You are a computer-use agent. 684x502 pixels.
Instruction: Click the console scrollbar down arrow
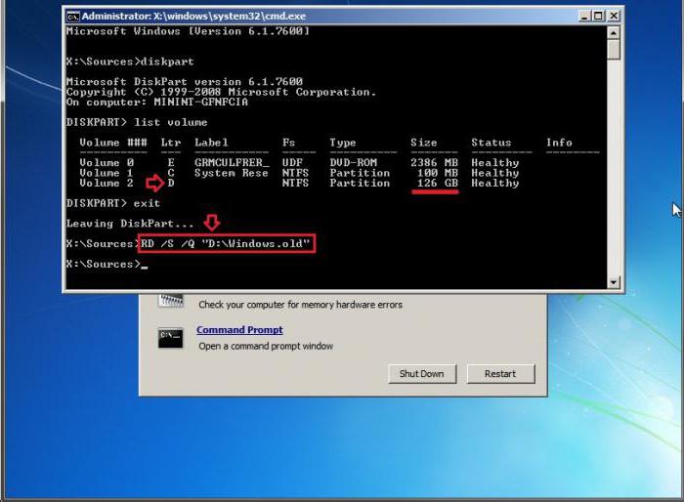(x=614, y=282)
